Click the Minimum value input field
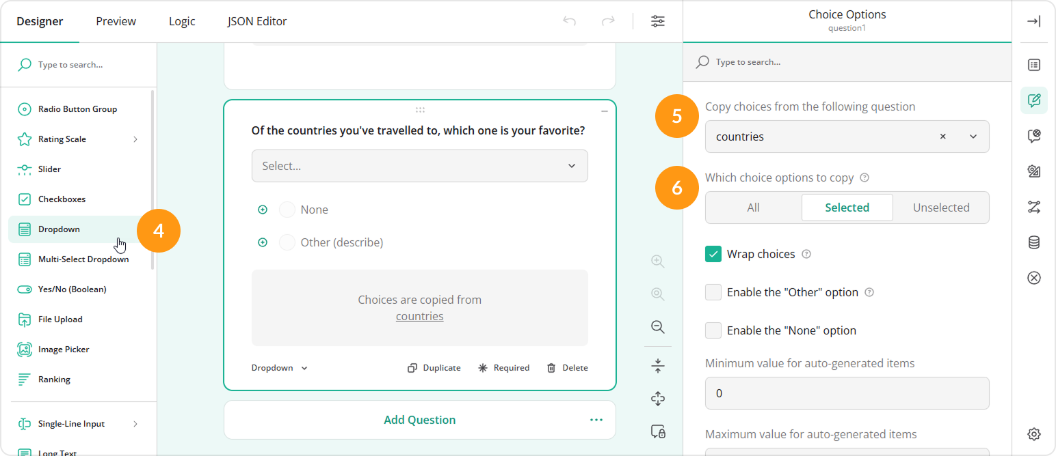This screenshot has width=1056, height=456. (847, 393)
